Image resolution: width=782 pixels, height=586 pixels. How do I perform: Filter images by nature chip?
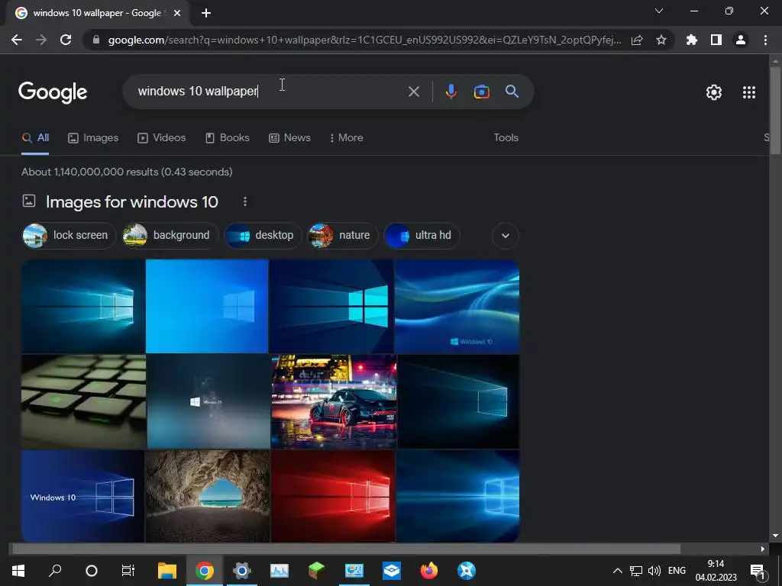pyautogui.click(x=343, y=235)
